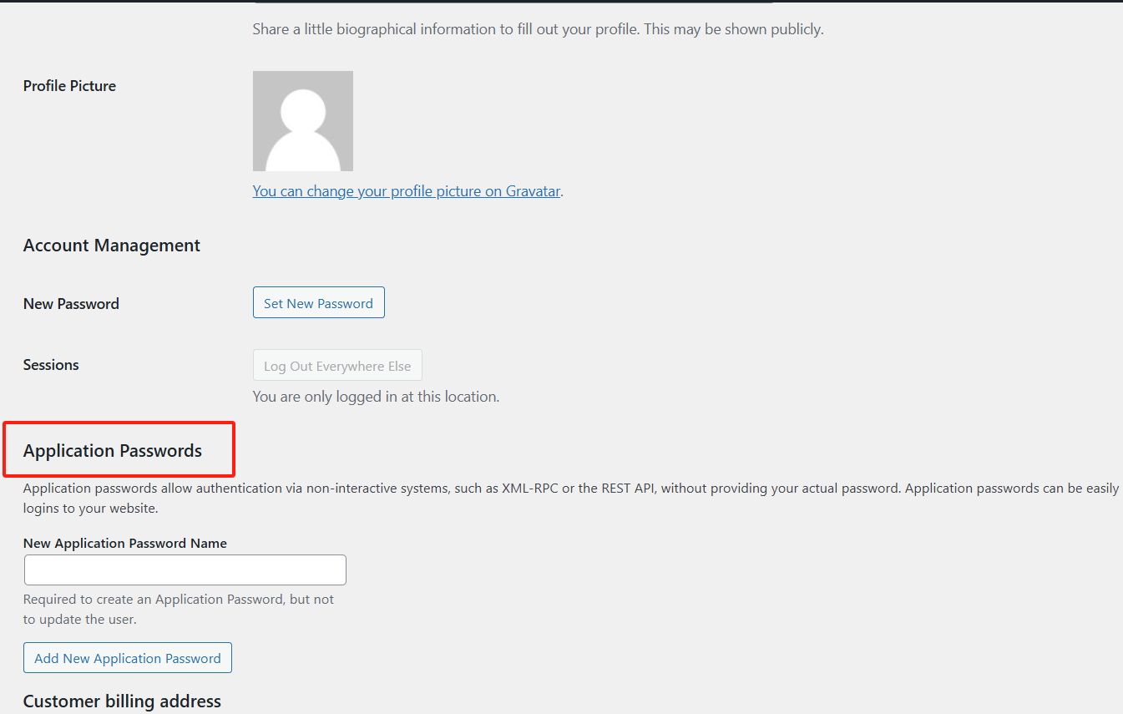Click the New Application Password Name label
The width and height of the screenshot is (1123, 714).
[125, 543]
